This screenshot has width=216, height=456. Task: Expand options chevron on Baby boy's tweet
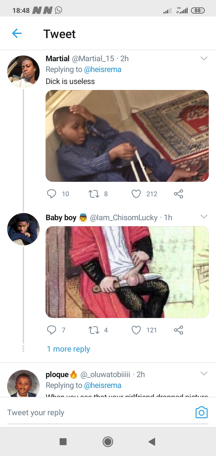(x=204, y=217)
